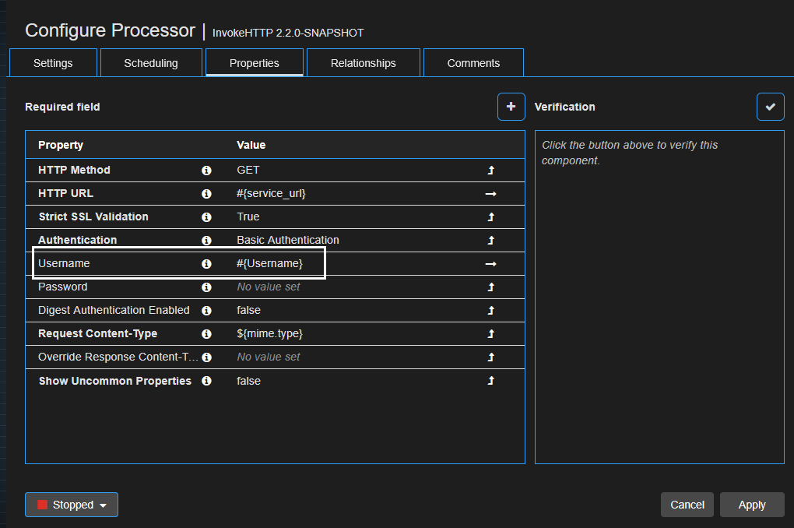Run verification using the checkmark icon
The height and width of the screenshot is (528, 794).
pyautogui.click(x=770, y=107)
